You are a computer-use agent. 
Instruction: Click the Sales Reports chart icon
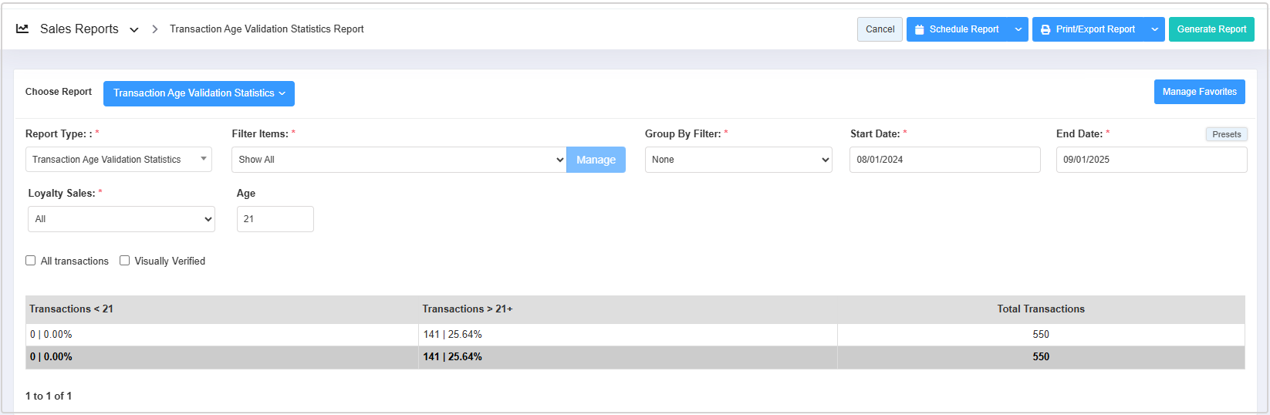click(x=22, y=29)
